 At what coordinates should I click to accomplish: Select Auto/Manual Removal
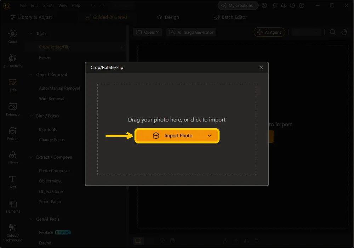click(59, 88)
